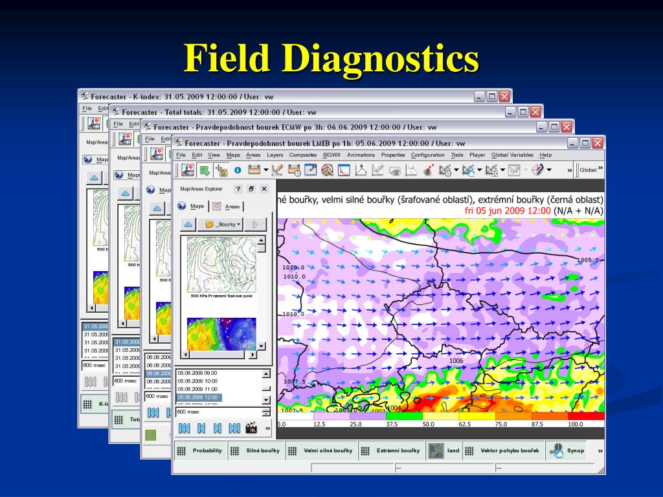Show more toolbar items before Global
Image resolution: width=663 pixels, height=497 pixels.
click(x=570, y=170)
